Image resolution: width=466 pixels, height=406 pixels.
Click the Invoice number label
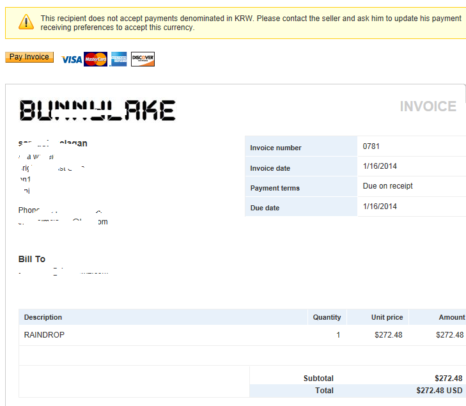pos(276,148)
